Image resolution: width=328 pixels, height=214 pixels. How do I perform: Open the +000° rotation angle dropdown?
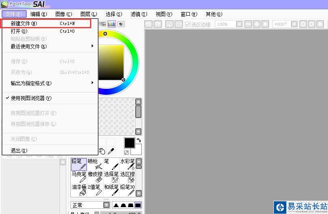point(294,24)
